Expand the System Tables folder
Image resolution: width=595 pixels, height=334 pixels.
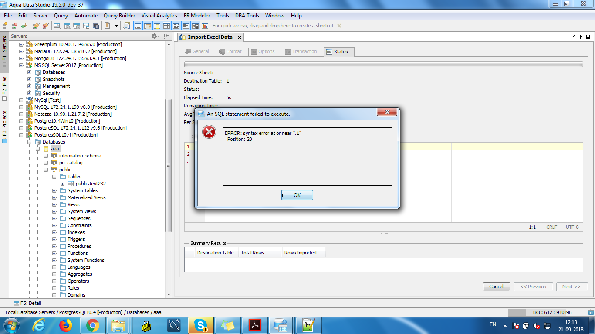[54, 190]
